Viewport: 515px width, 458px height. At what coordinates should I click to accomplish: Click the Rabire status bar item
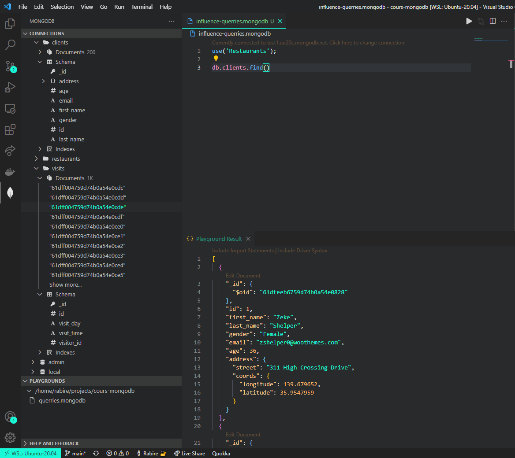pos(151,454)
